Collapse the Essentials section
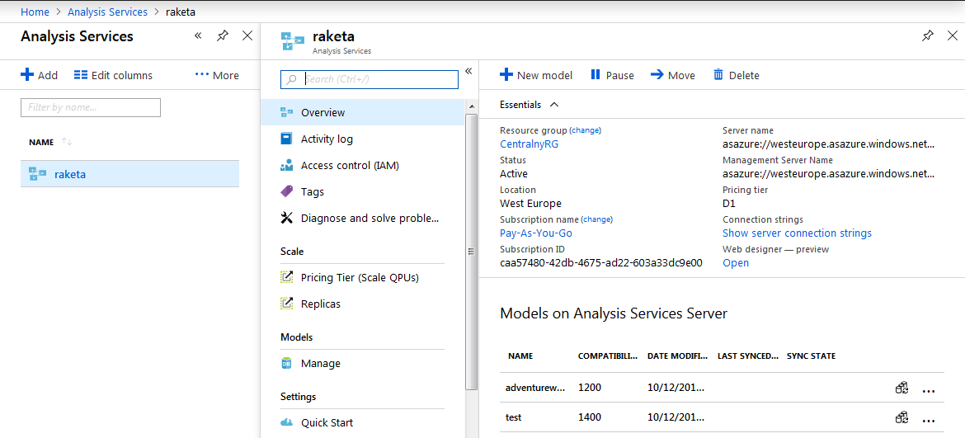This screenshot has width=965, height=438. (x=529, y=105)
